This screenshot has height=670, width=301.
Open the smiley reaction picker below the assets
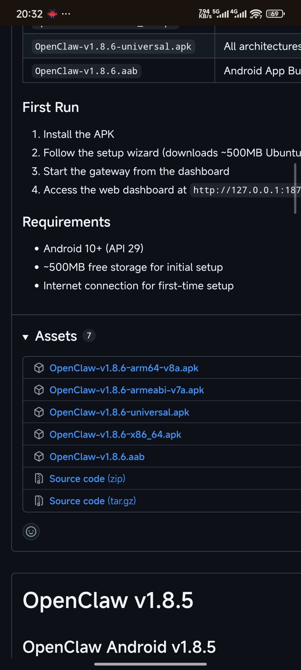(31, 532)
